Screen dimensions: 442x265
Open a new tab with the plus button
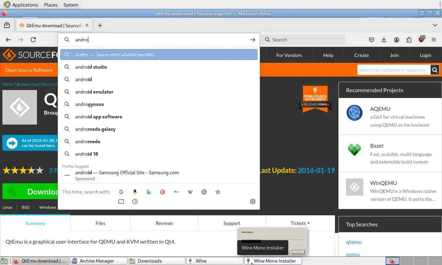[x=100, y=25]
